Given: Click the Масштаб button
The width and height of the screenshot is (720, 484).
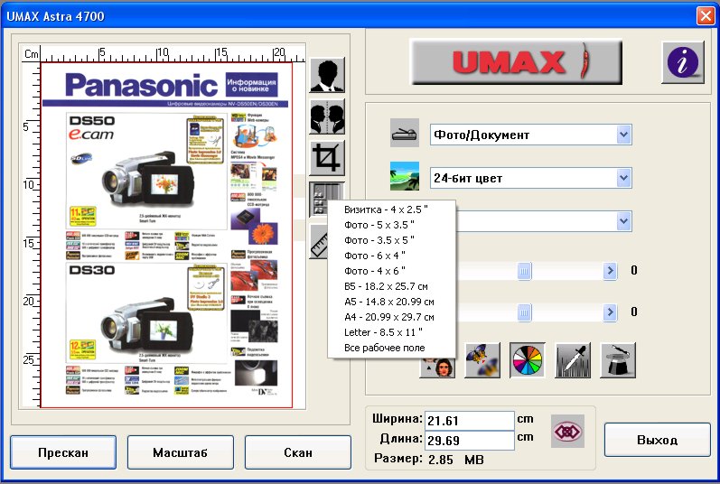Looking at the screenshot, I should tap(181, 452).
